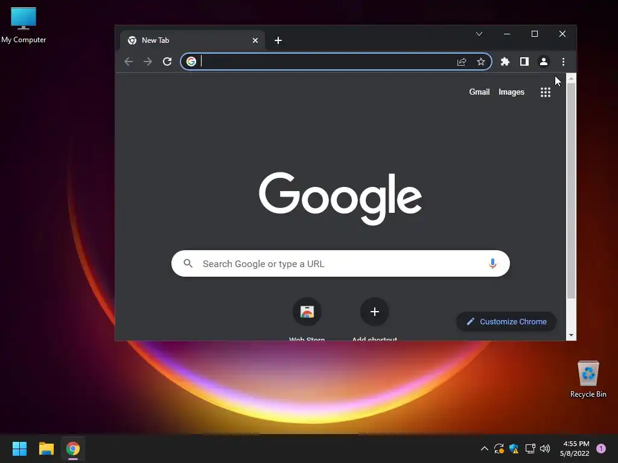Image resolution: width=618 pixels, height=463 pixels.
Task: Select the My Computer desktop icon
Action: click(24, 25)
